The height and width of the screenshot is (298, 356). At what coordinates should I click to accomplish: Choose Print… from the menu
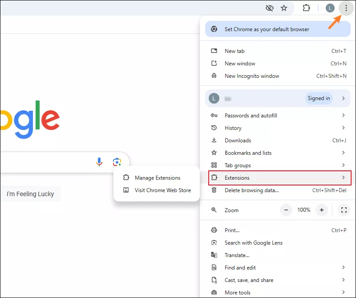click(x=278, y=230)
